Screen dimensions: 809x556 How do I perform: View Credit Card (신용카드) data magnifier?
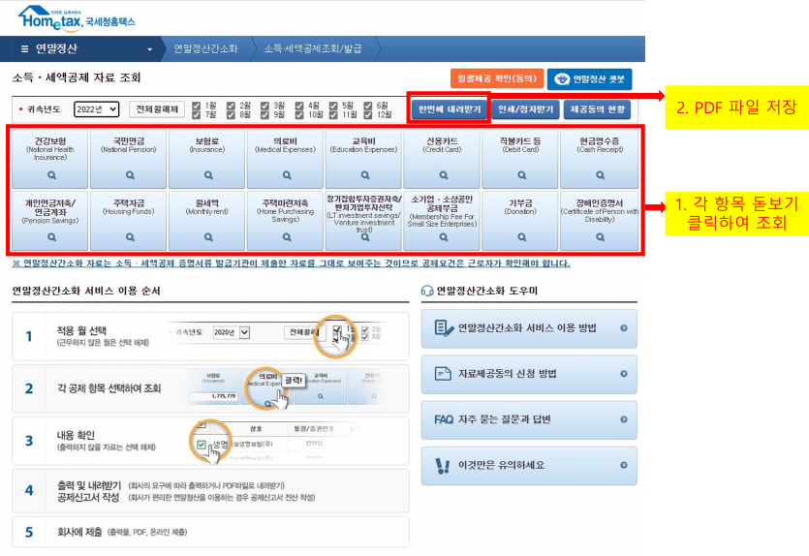(x=442, y=177)
